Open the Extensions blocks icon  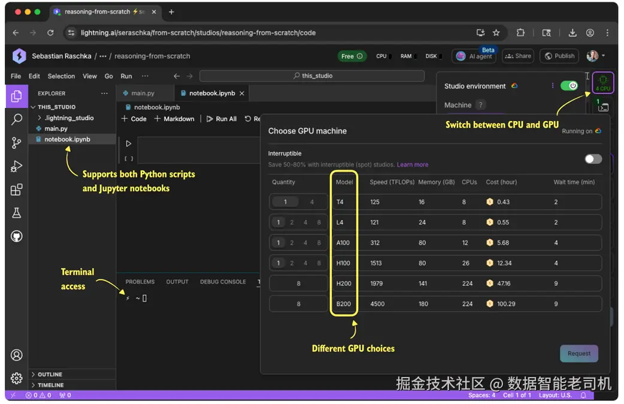(16, 189)
